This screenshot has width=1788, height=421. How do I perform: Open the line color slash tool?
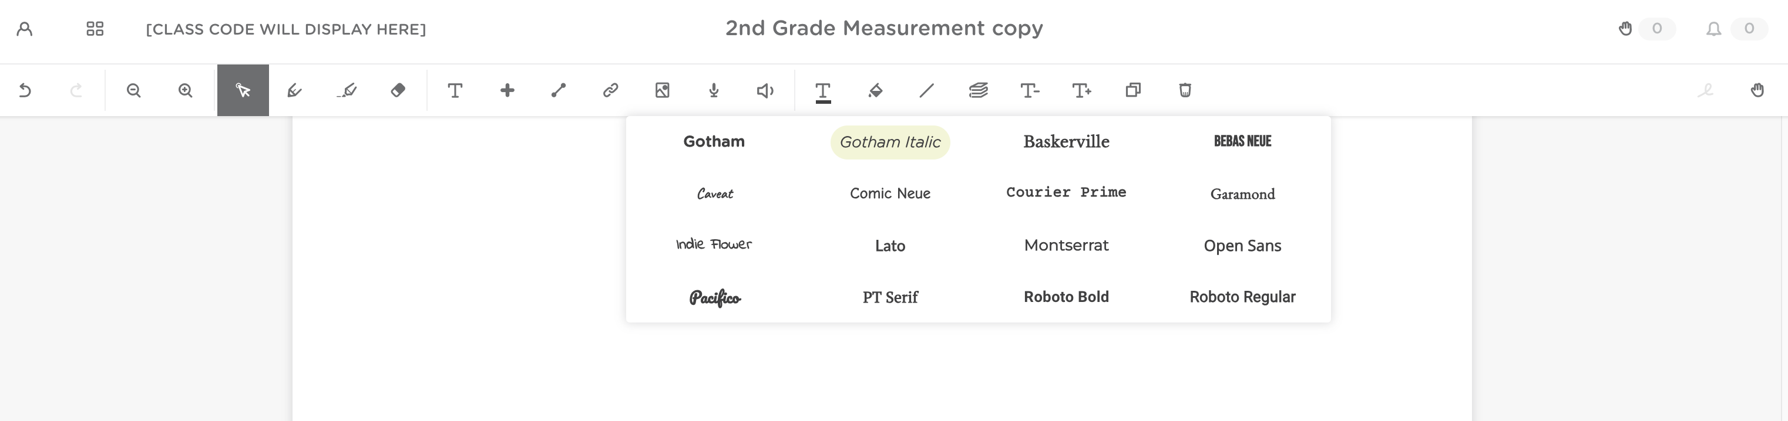tap(927, 91)
